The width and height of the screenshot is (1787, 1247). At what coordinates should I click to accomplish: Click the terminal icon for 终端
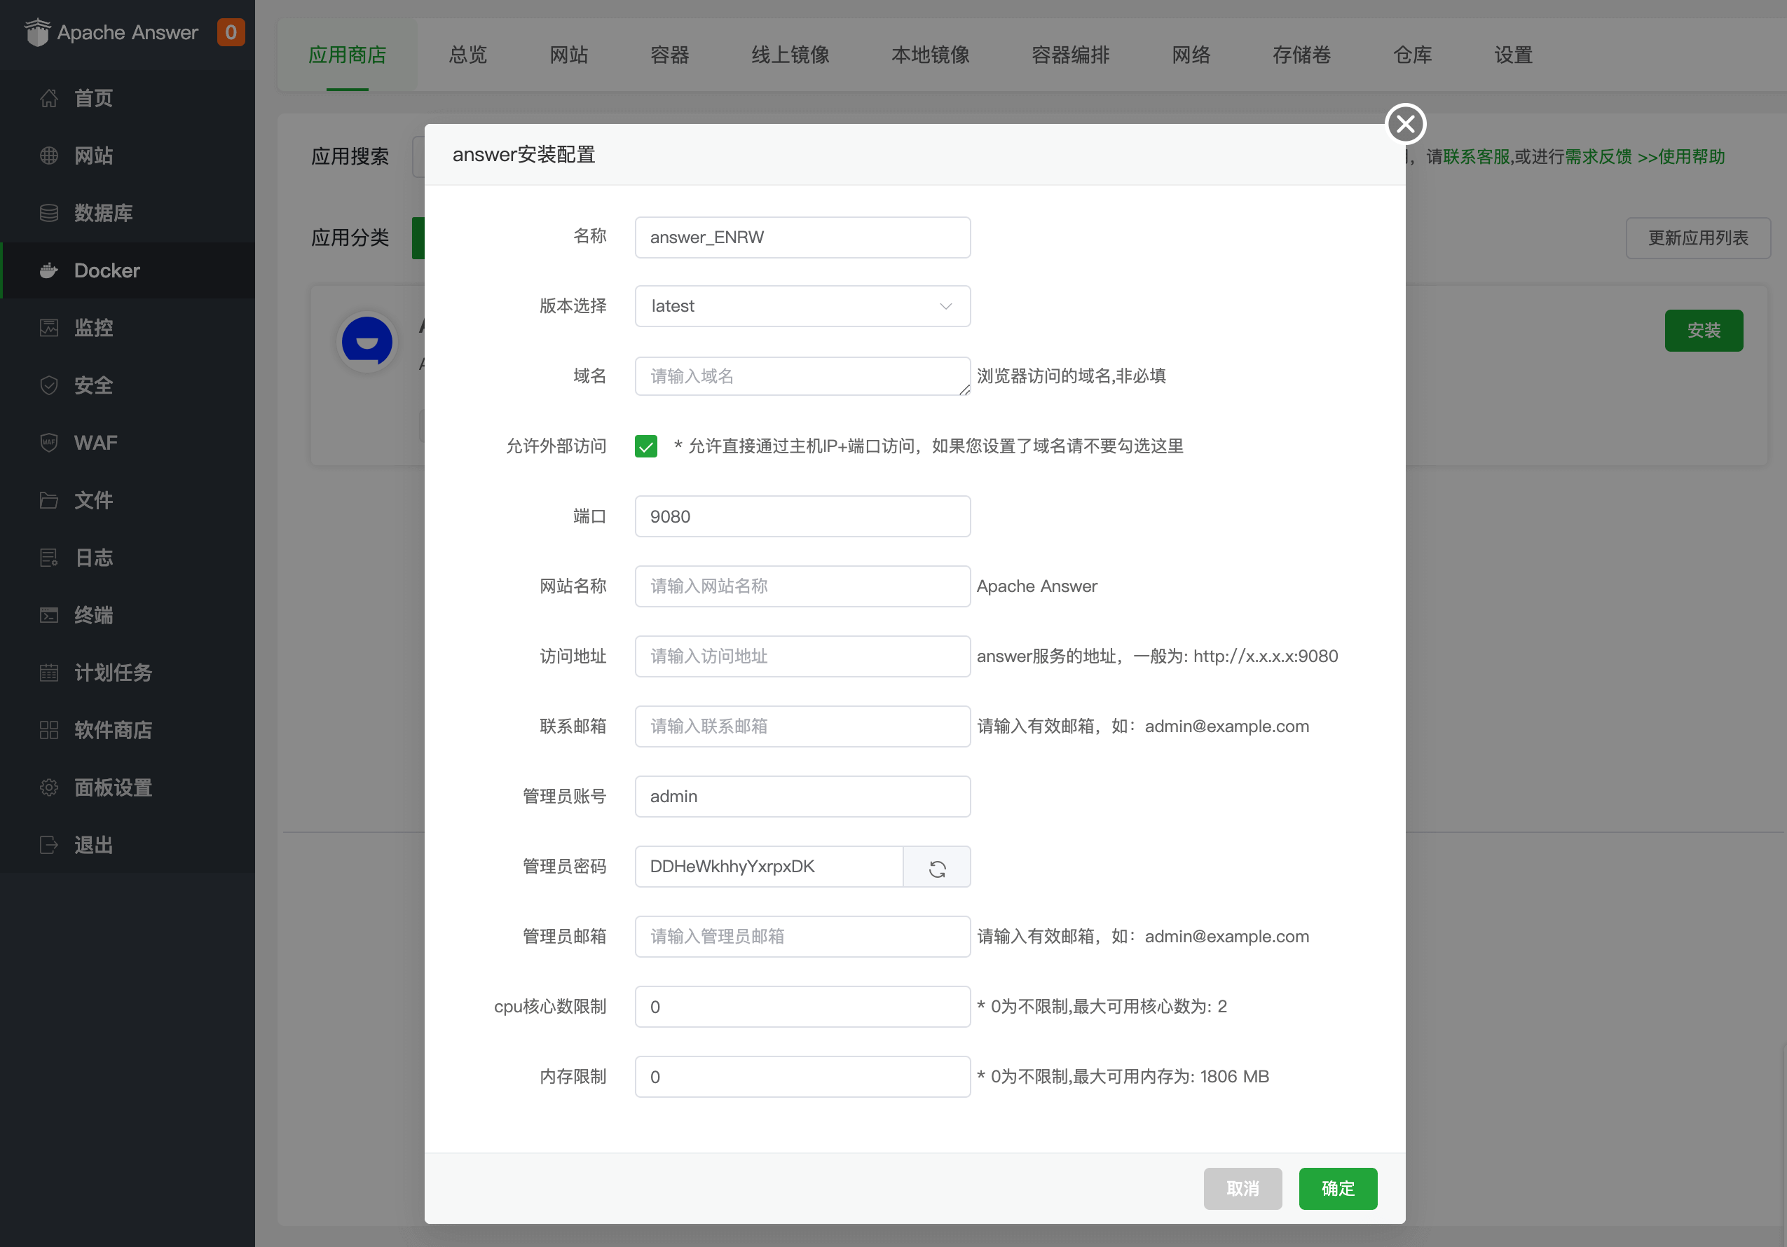pyautogui.click(x=49, y=615)
